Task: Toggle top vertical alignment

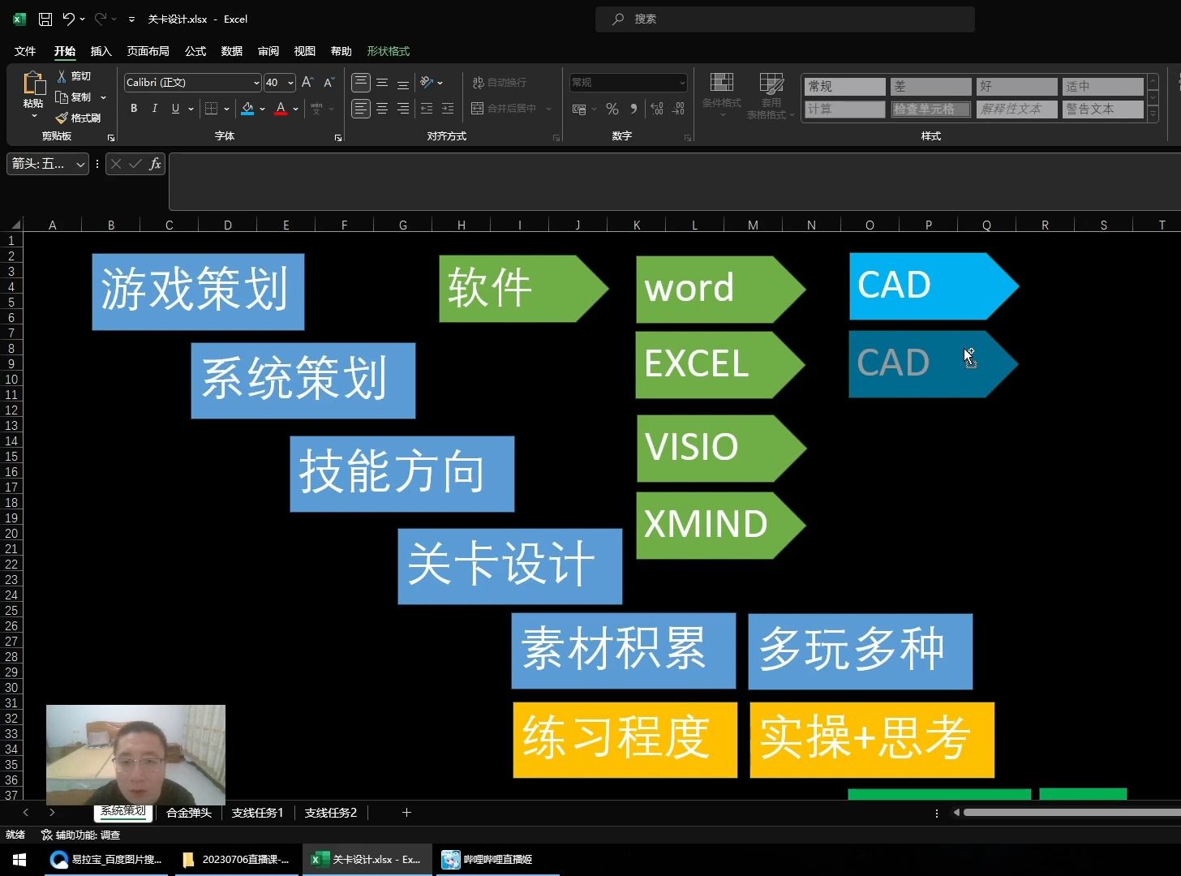Action: click(x=361, y=83)
